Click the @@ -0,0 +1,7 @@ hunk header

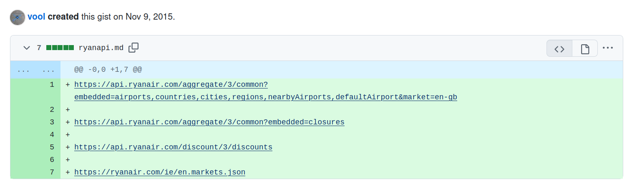(x=108, y=70)
